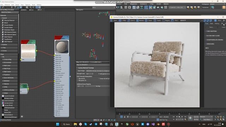Expand the Compositing OSL maps group
This screenshot has height=127, width=226.
pos(7,60)
